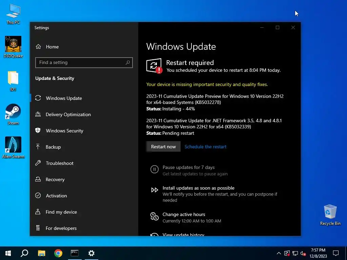
Task: Open Delivery Optimization settings
Action: pos(84,114)
